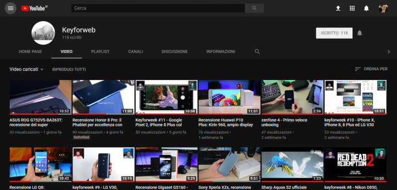The height and width of the screenshot is (190, 397).
Task: Click title 'keyforweek #10 - iPhone X'
Action: click(x=350, y=122)
